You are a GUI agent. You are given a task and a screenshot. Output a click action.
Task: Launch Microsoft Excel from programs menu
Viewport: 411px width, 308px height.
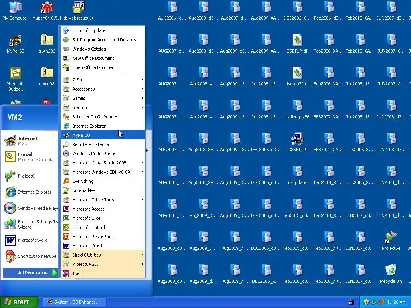click(x=103, y=218)
